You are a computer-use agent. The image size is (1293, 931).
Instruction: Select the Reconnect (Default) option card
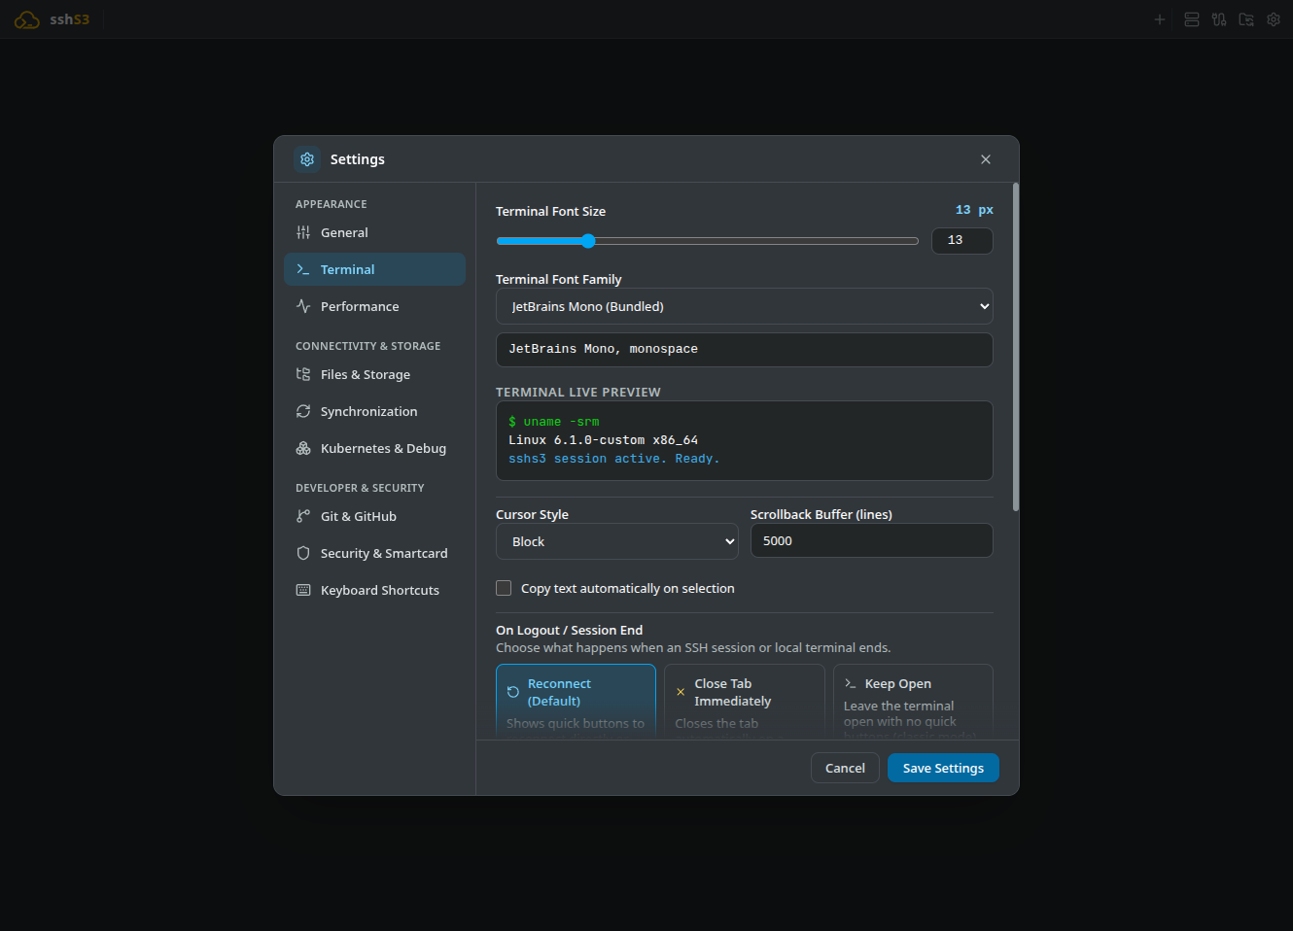576,701
